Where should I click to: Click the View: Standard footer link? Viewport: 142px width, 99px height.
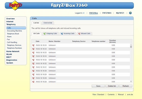point(98,94)
